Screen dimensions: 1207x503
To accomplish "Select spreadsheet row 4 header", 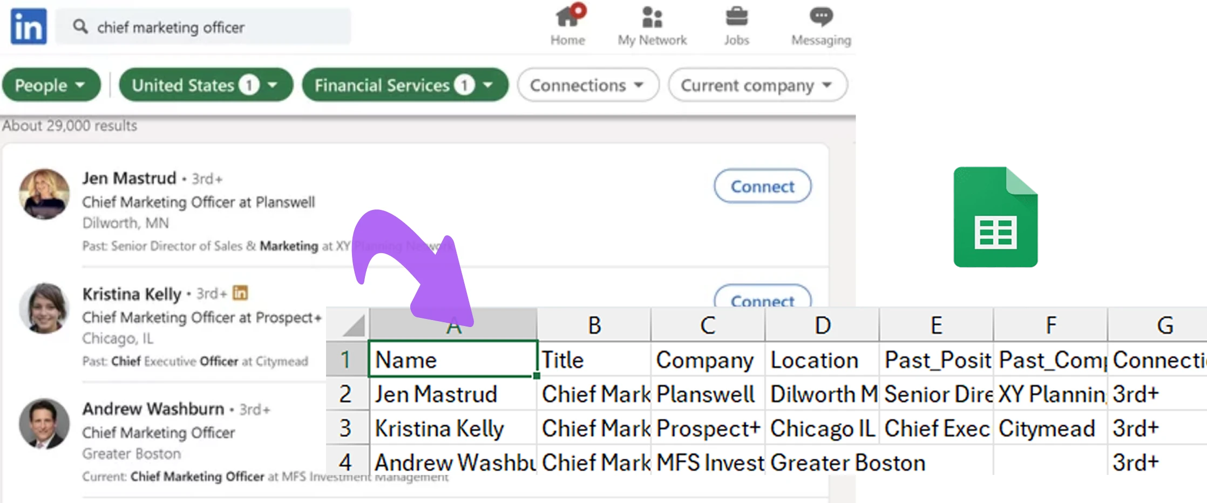I will (x=347, y=461).
